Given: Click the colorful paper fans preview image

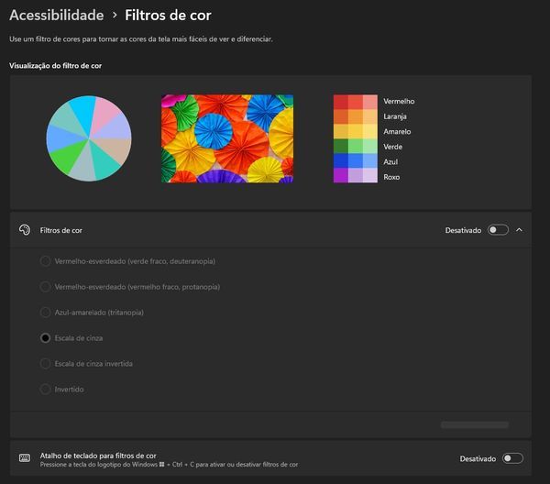Looking at the screenshot, I should tap(227, 138).
